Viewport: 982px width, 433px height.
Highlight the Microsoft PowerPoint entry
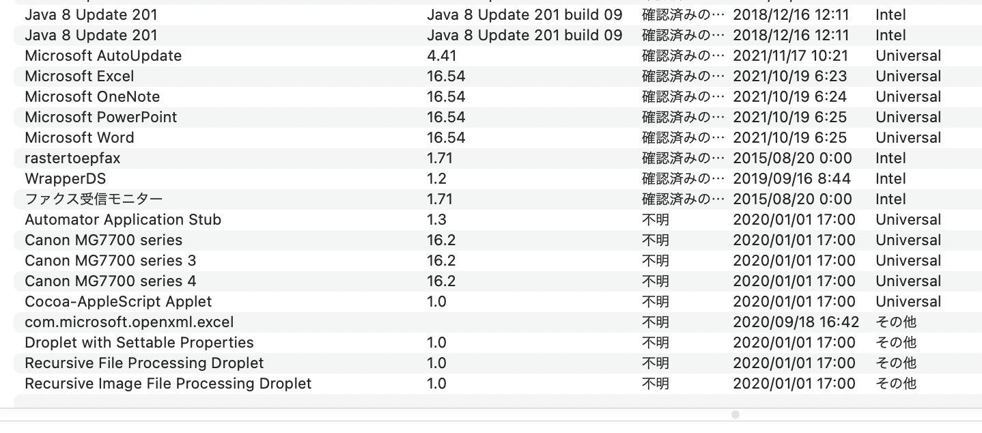(100, 117)
